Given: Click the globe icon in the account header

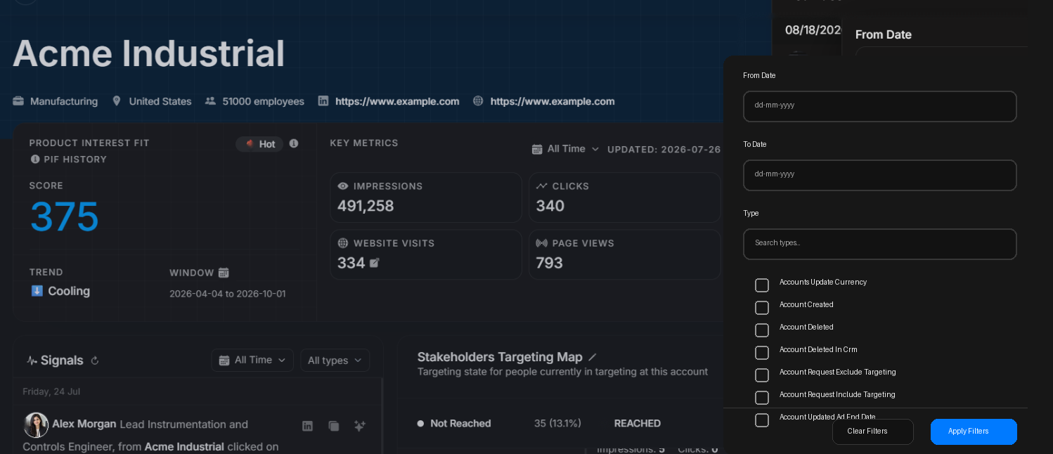Looking at the screenshot, I should tap(478, 100).
